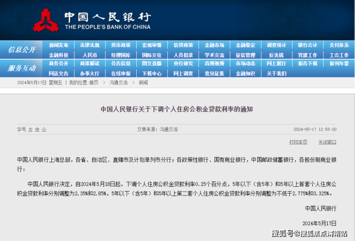
Task: Click 公告信息 under 服务互动
Action: tap(120, 63)
